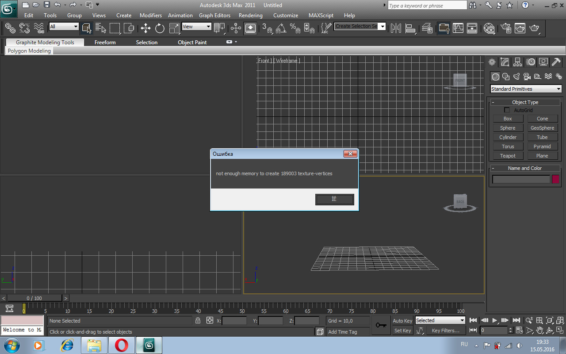
Task: Switch to the Modify panel tab
Action: pyautogui.click(x=505, y=62)
